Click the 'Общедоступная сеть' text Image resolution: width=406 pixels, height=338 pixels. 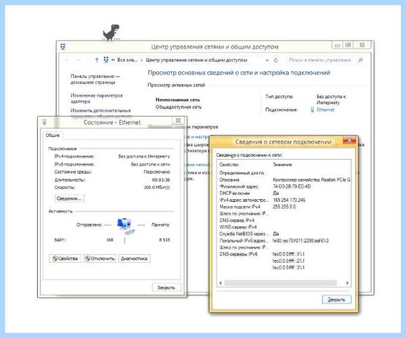[179, 107]
